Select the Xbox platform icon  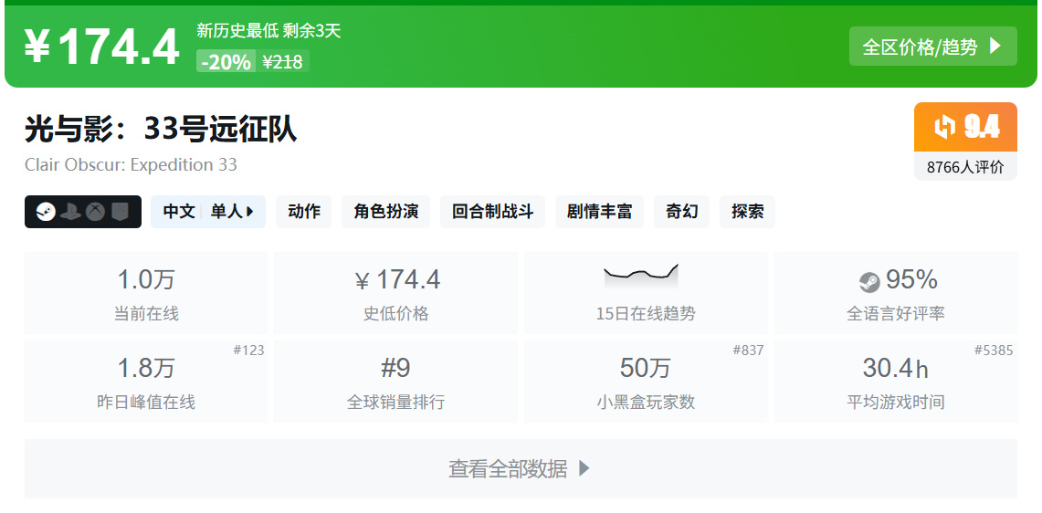pos(96,212)
